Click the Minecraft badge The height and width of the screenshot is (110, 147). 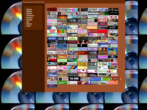62,20
